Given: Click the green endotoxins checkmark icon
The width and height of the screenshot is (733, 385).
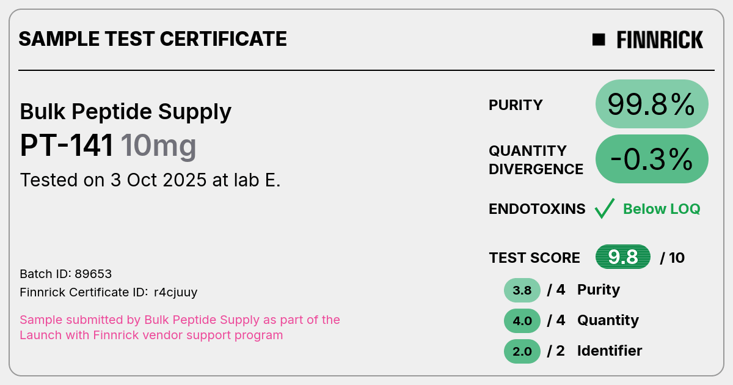Looking at the screenshot, I should [604, 208].
